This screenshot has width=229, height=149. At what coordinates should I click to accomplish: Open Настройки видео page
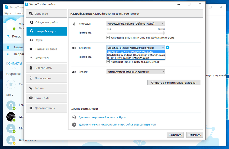47,49
